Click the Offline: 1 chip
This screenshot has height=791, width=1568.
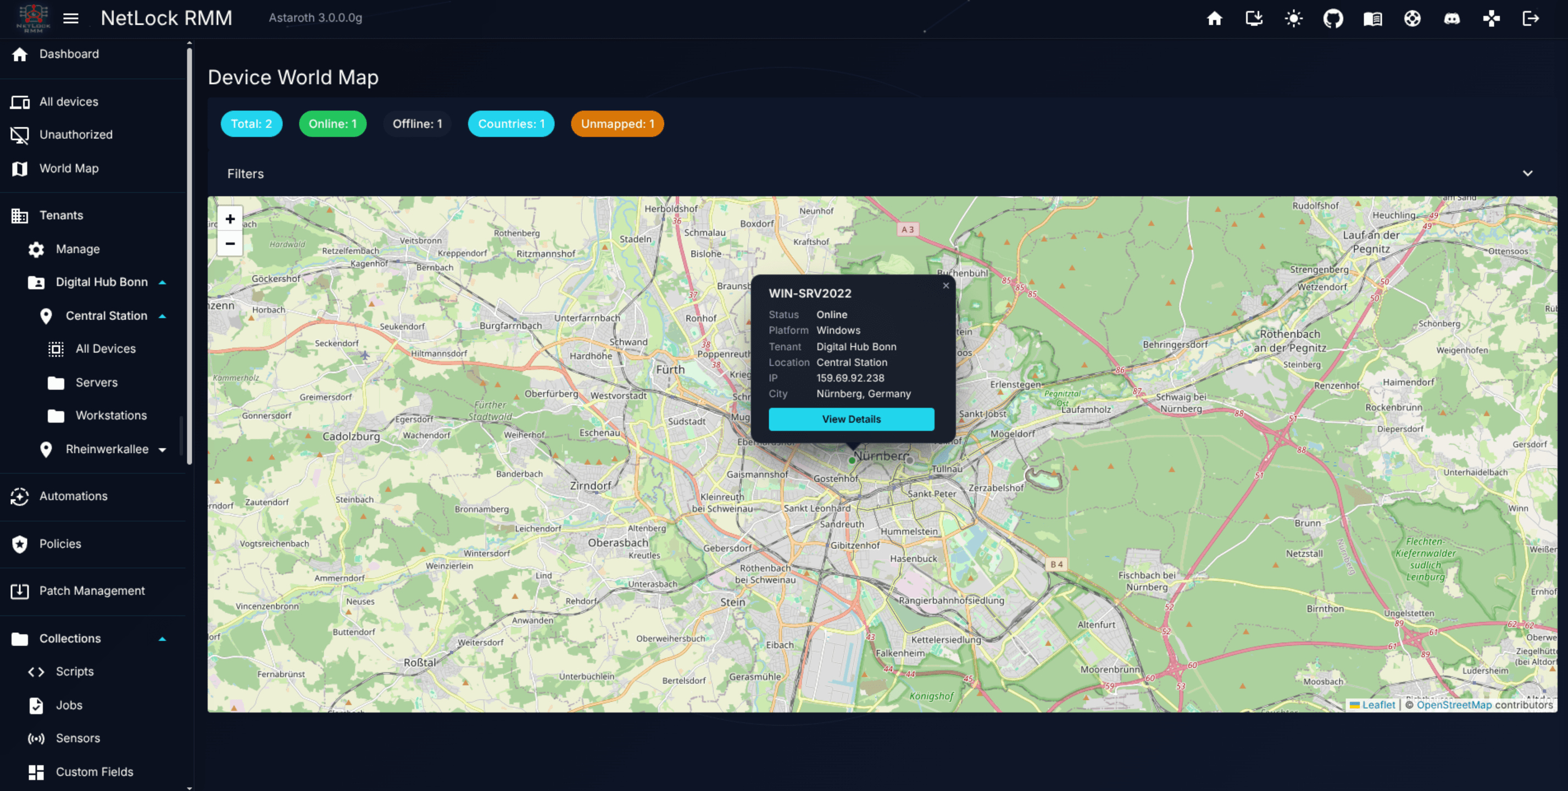(x=418, y=124)
